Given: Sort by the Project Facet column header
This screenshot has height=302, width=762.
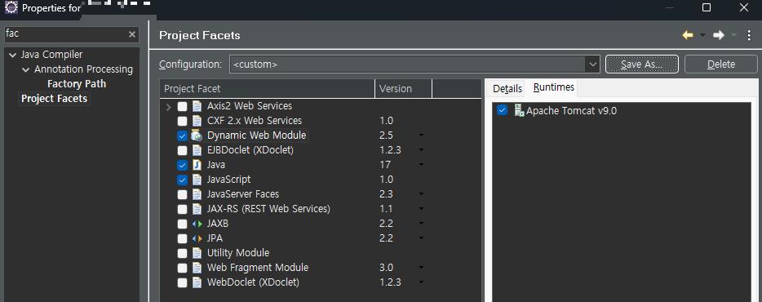Looking at the screenshot, I should tap(268, 88).
